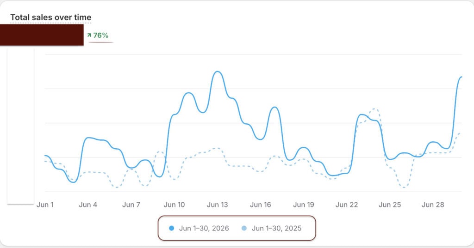Image resolution: width=474 pixels, height=248 pixels.
Task: Click the dark blue 2026 legend dot
Action: [171, 229]
